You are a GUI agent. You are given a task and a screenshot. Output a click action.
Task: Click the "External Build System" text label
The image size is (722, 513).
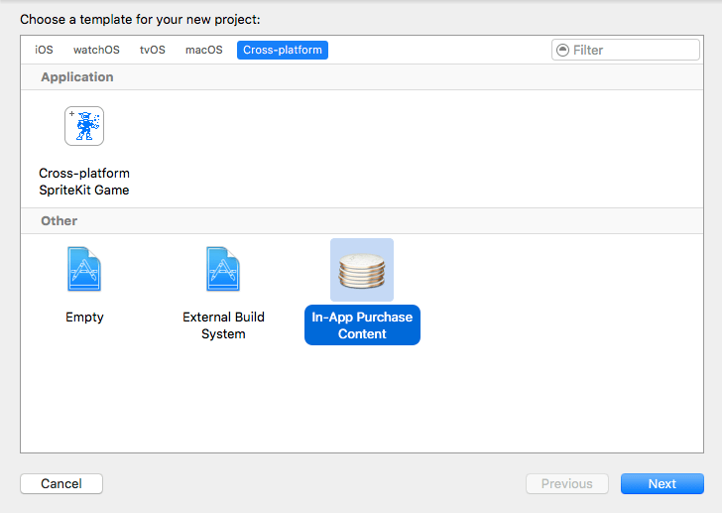tap(223, 325)
